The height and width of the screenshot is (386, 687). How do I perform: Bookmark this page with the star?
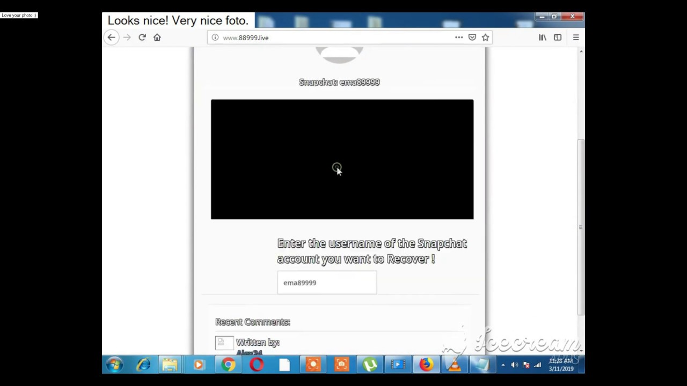pyautogui.click(x=485, y=38)
